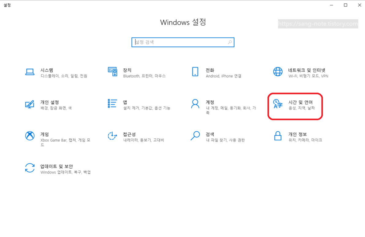Select the 시스템 category title
The height and width of the screenshot is (237, 365).
pyautogui.click(x=47, y=70)
